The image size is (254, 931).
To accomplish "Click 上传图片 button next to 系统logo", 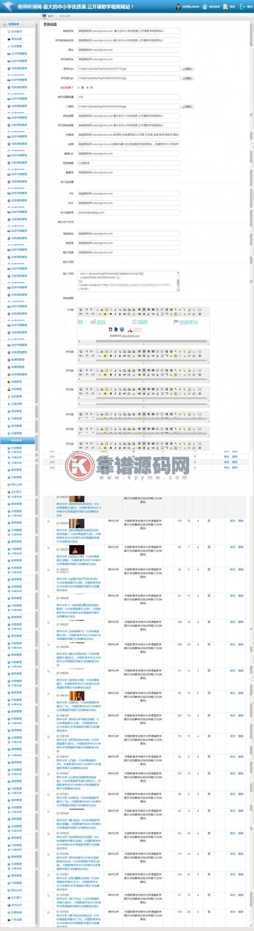I will pyautogui.click(x=187, y=69).
